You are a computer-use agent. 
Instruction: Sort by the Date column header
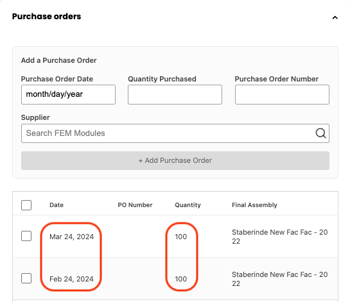57,205
